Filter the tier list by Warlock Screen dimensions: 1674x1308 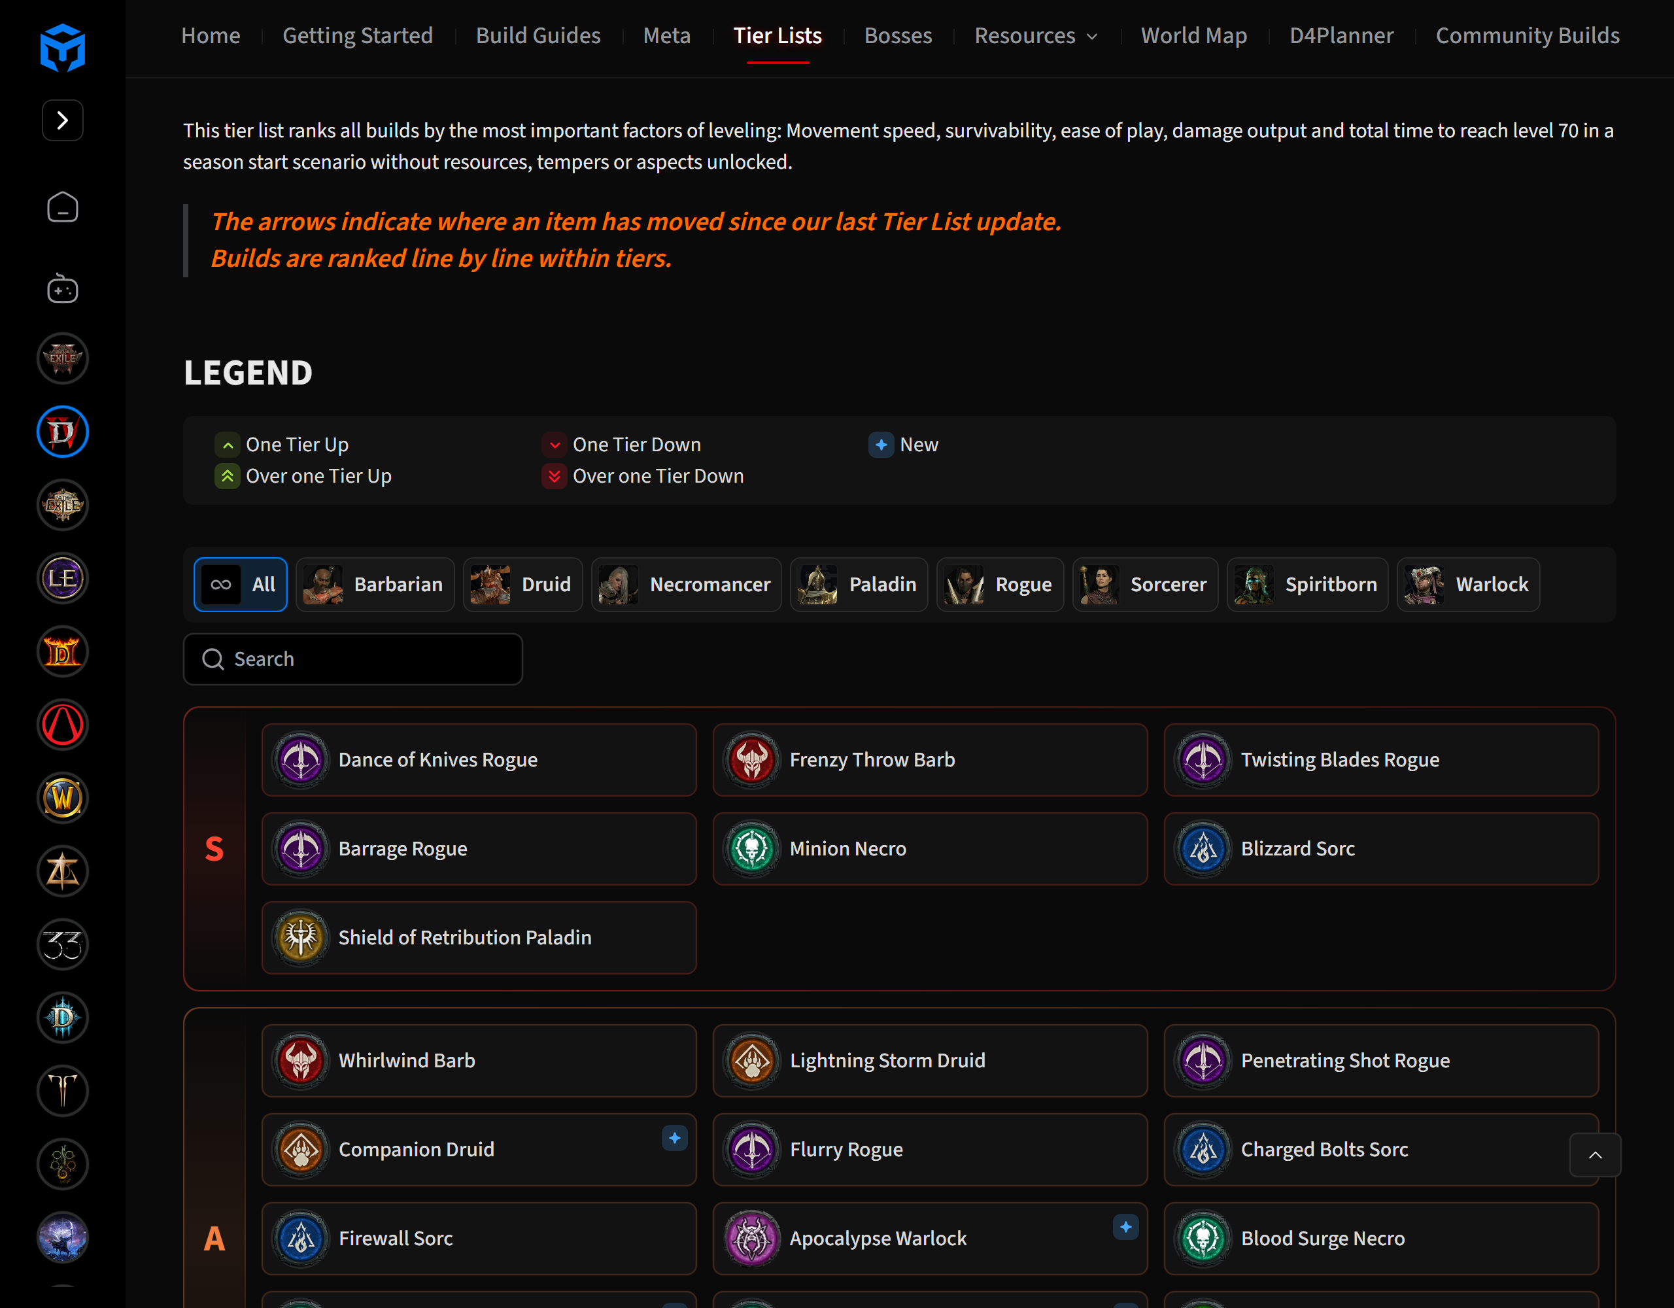(1469, 584)
